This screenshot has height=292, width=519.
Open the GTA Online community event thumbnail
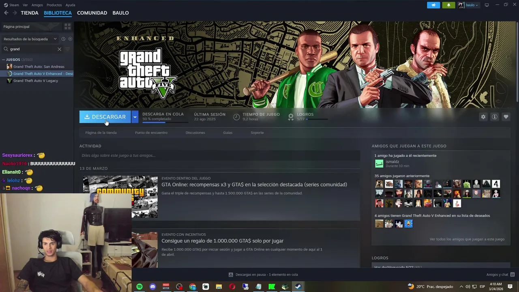coord(120,197)
